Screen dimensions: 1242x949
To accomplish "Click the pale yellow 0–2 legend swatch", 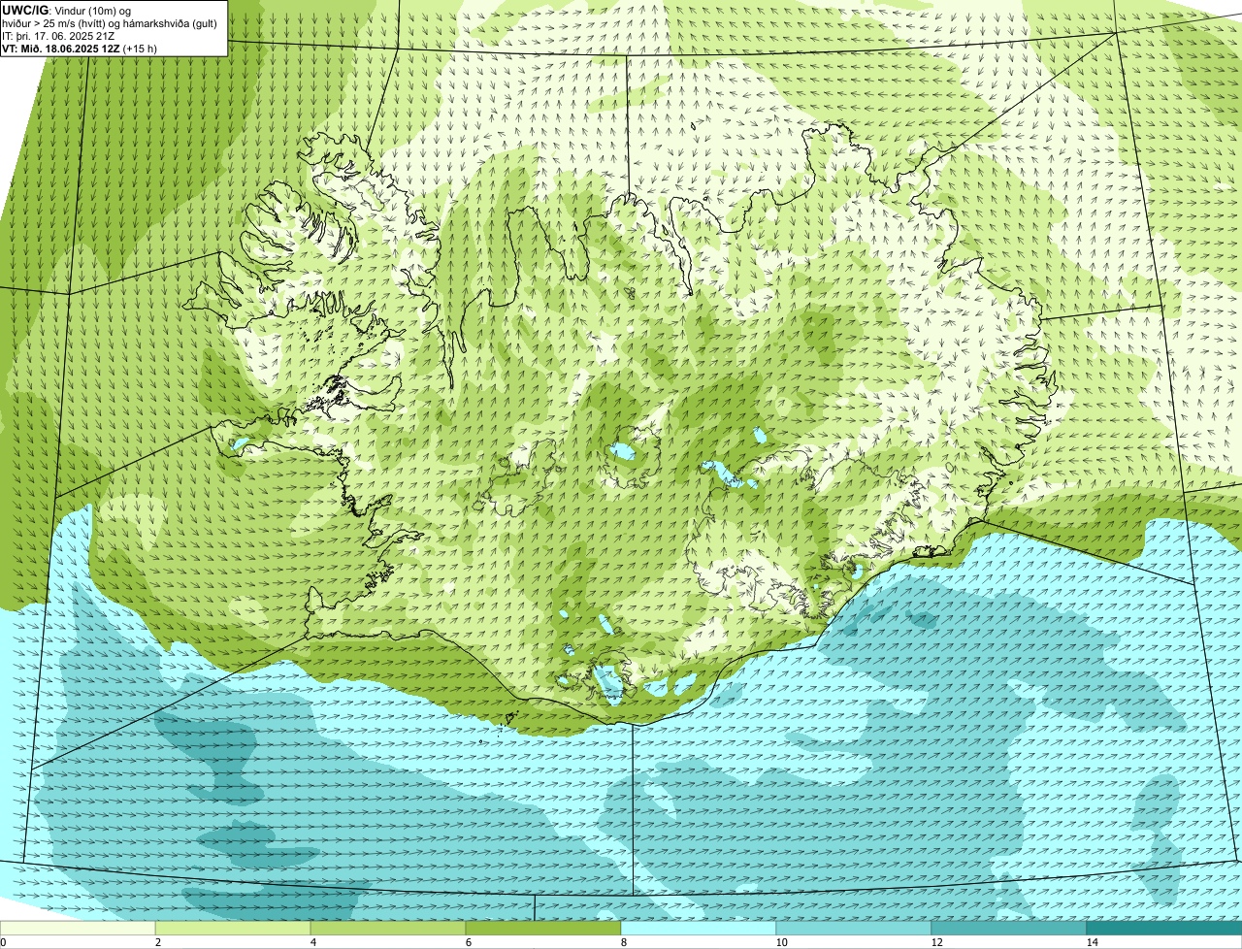I will pos(78,928).
